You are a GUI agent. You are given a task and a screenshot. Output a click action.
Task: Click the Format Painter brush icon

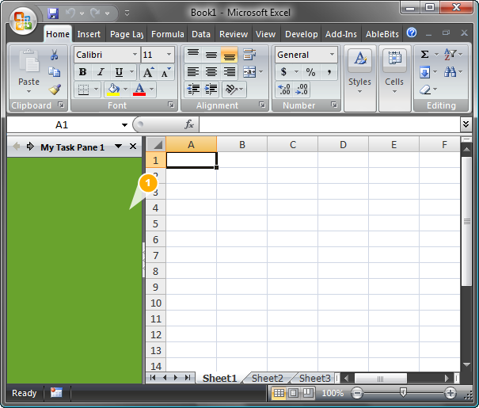55,90
